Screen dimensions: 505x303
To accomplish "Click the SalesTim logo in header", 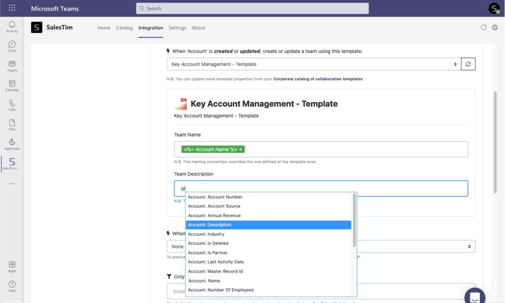I will click(36, 28).
